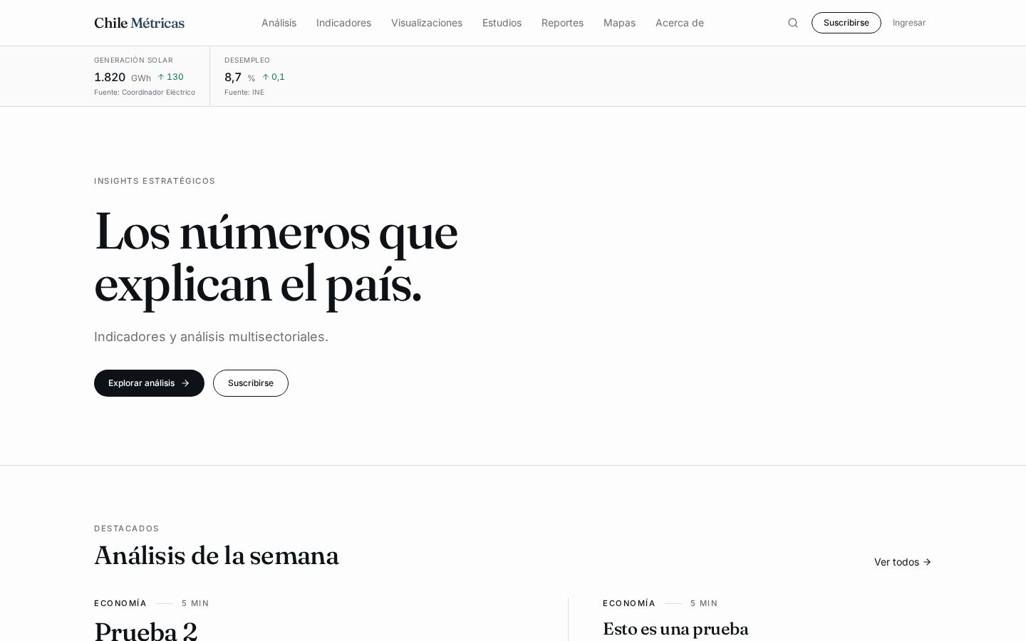Open Visualizaciones in the navigation
Screen dimensions: 1026x641
click(x=427, y=23)
